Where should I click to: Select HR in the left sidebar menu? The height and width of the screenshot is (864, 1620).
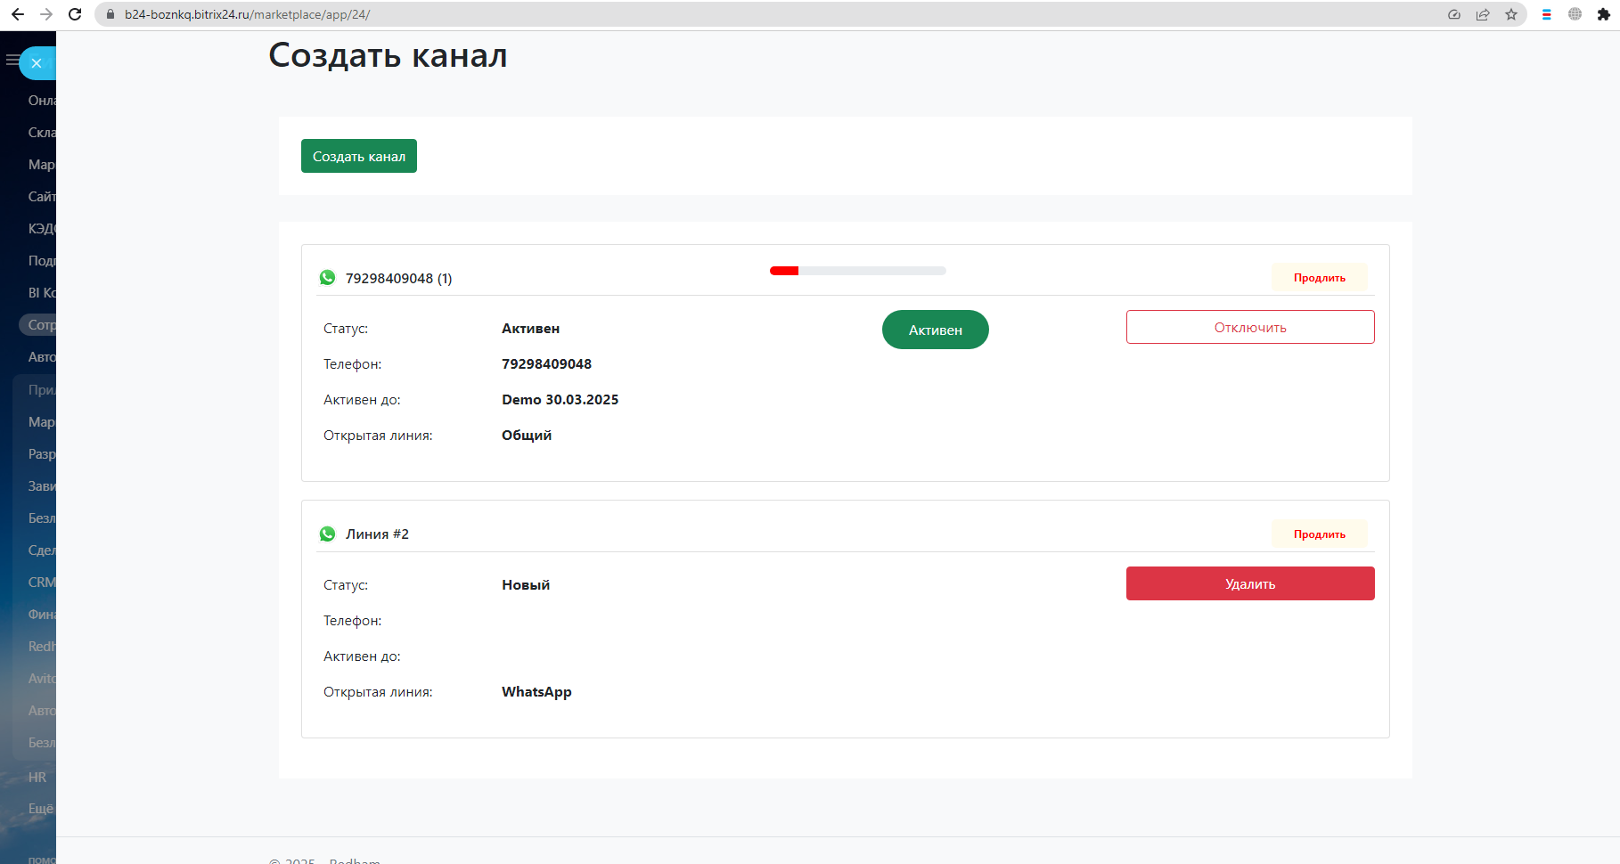[x=37, y=778]
